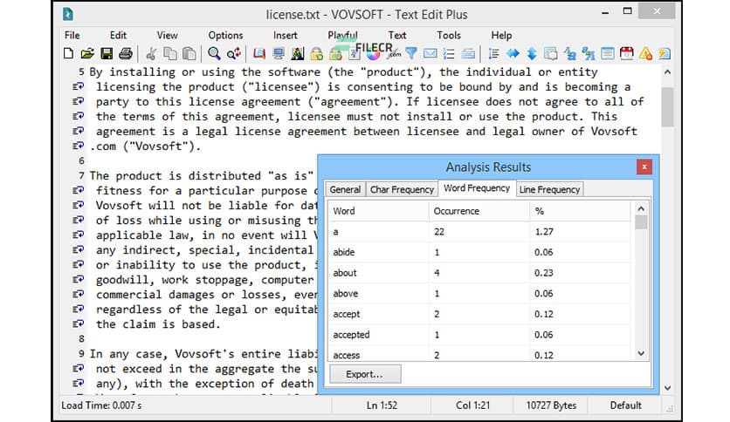This screenshot has height=422, width=730.
Task: Print the document with the printer icon
Action: [126, 54]
